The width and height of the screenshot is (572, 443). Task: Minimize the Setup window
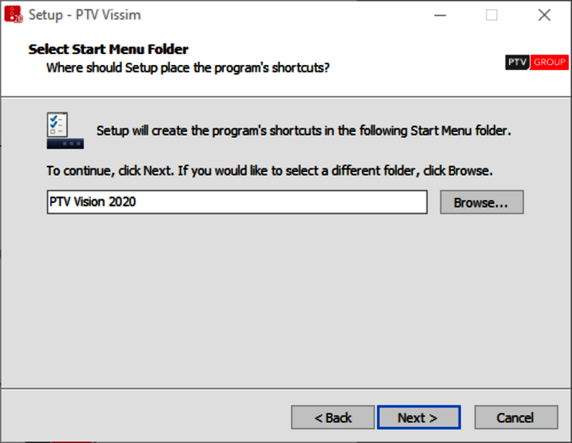tap(440, 16)
